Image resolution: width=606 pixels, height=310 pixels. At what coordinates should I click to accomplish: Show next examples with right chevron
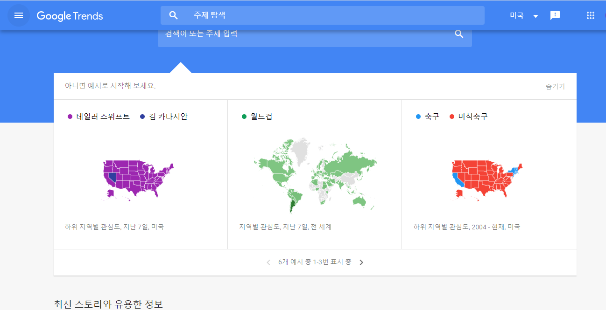tap(361, 262)
